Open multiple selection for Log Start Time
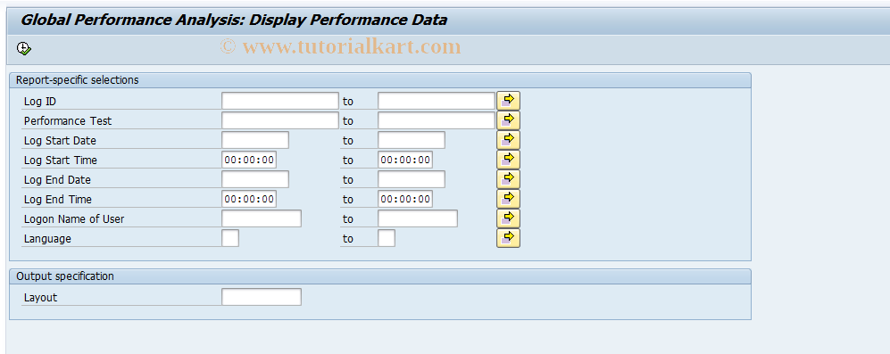Image resolution: width=890 pixels, height=354 pixels. tap(508, 160)
